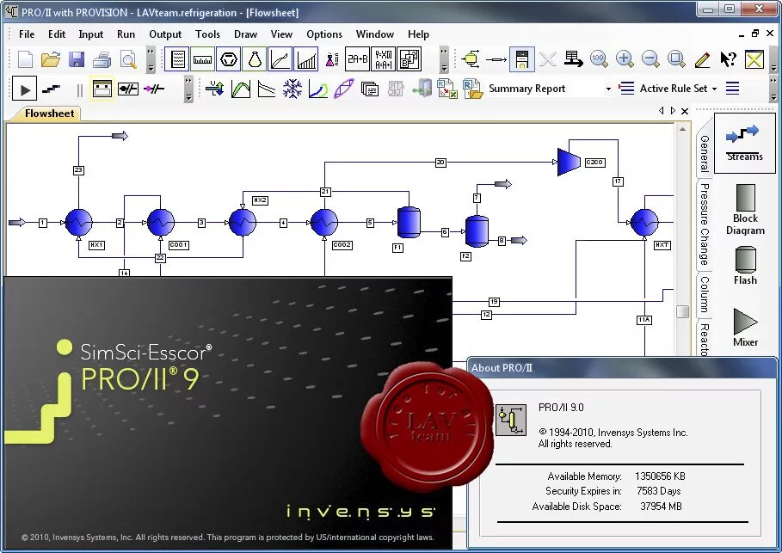
Task: Open the File menu
Action: tap(27, 34)
